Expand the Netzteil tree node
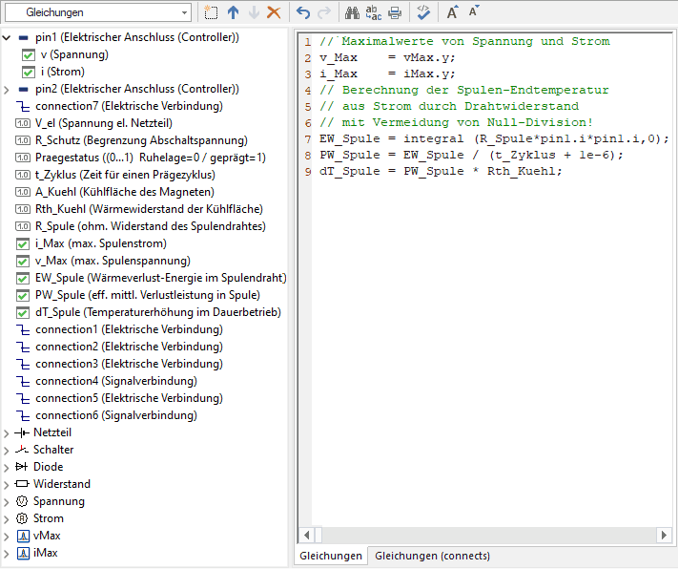 [x=8, y=432]
